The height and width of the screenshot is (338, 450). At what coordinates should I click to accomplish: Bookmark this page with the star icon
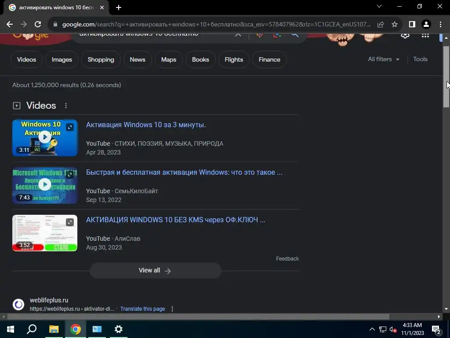395,25
